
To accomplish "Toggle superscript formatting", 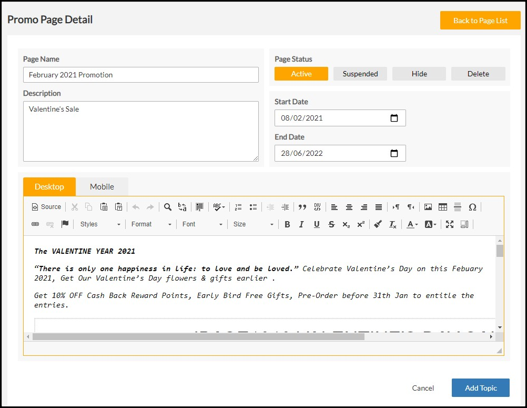I will coord(361,224).
